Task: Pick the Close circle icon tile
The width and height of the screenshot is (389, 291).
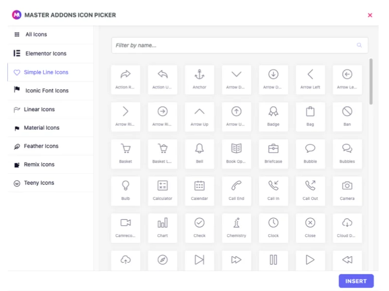Action: [x=310, y=228]
